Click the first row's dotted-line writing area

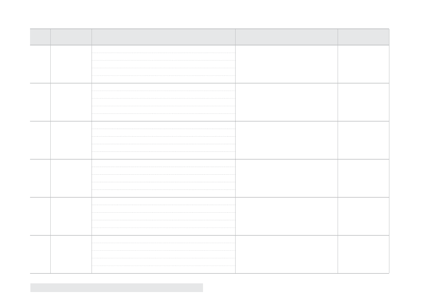coord(163,64)
